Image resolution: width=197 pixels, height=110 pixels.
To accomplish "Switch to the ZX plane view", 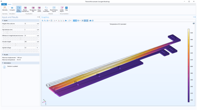I will [64, 20].
